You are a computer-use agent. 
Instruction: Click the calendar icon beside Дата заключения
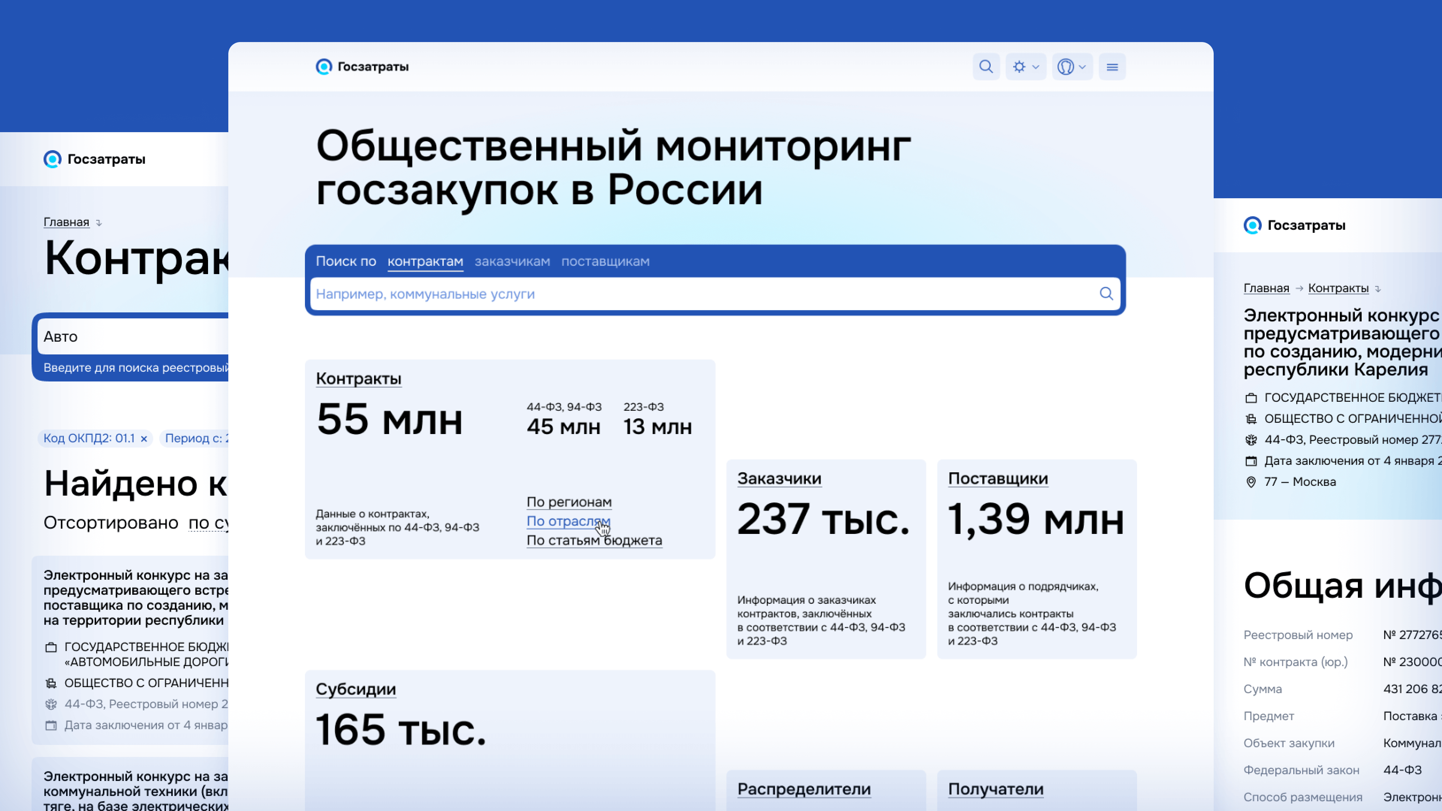(1252, 461)
